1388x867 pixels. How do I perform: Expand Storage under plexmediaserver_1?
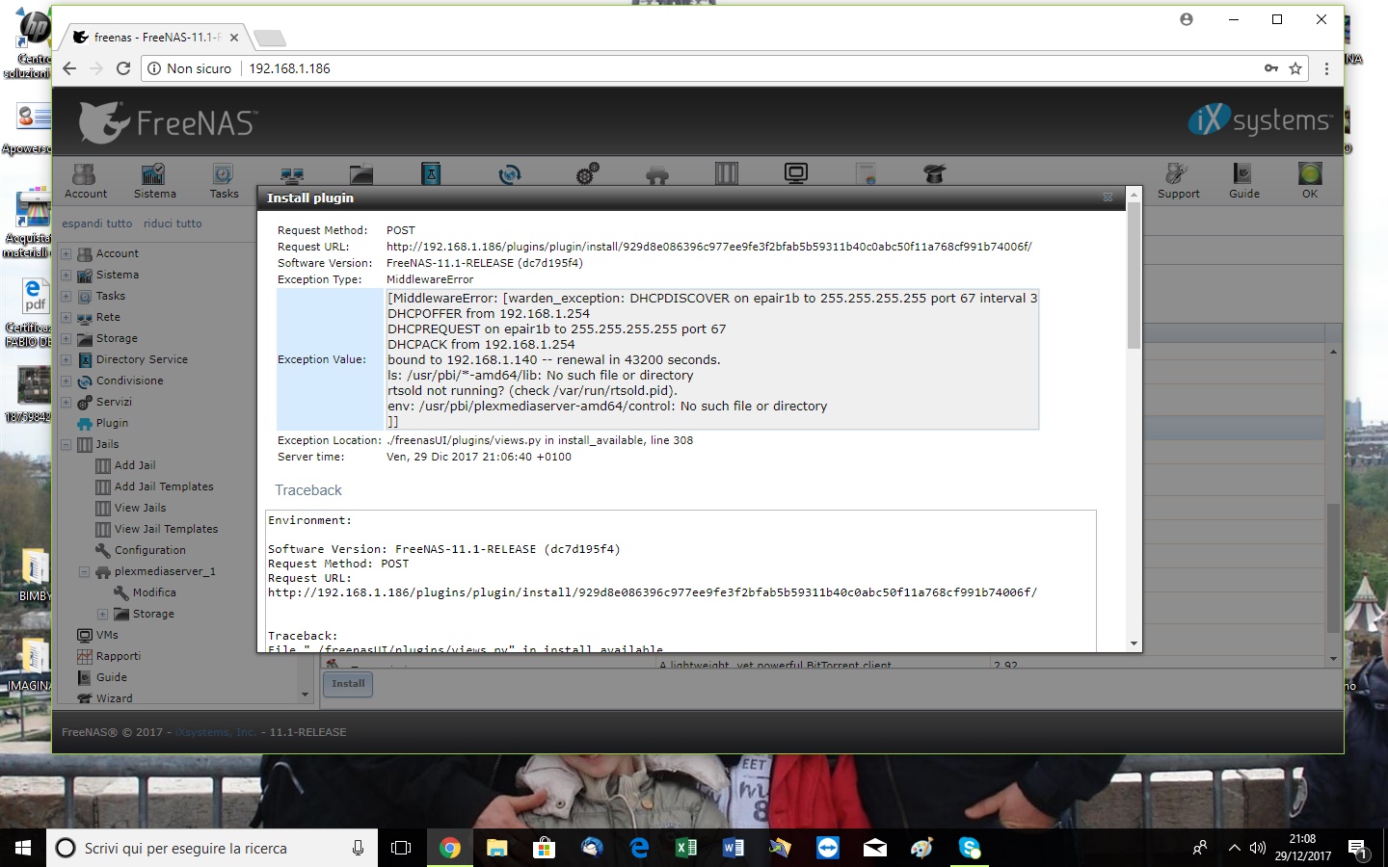pos(102,615)
